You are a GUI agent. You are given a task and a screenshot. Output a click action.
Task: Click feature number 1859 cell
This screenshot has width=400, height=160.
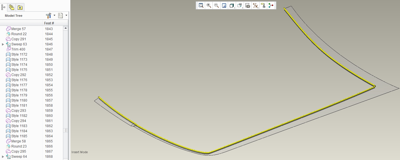(49, 111)
